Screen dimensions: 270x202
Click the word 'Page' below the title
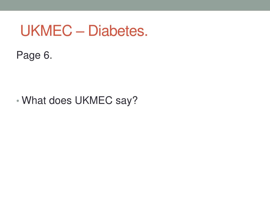click(x=28, y=55)
